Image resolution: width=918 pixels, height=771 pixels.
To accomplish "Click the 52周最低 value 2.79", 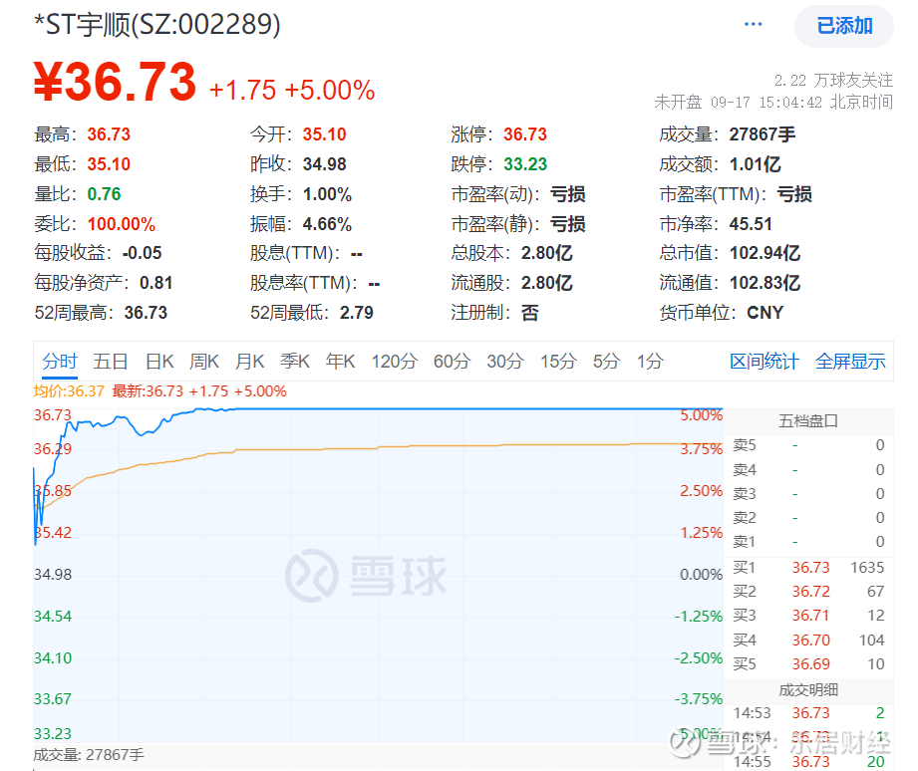I will coord(357,313).
